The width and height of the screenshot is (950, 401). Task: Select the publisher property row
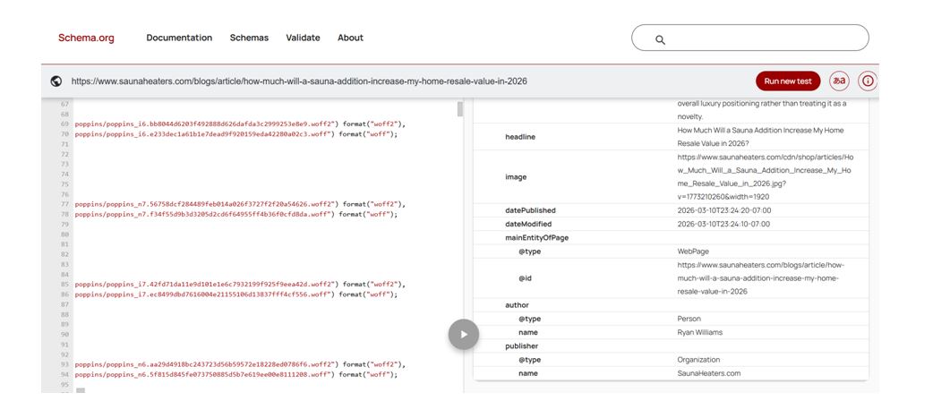(522, 346)
